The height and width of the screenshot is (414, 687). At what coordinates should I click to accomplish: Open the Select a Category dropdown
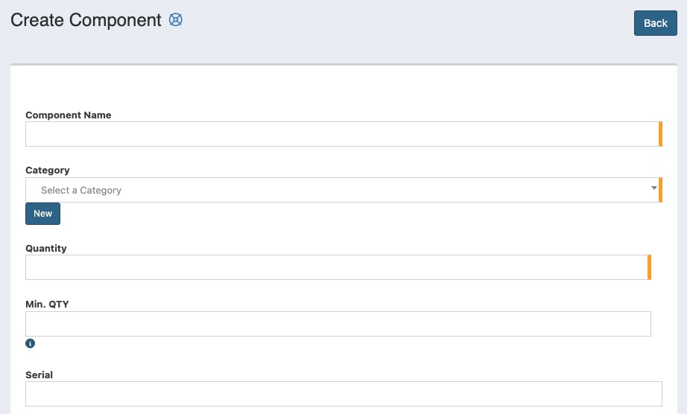click(x=341, y=190)
